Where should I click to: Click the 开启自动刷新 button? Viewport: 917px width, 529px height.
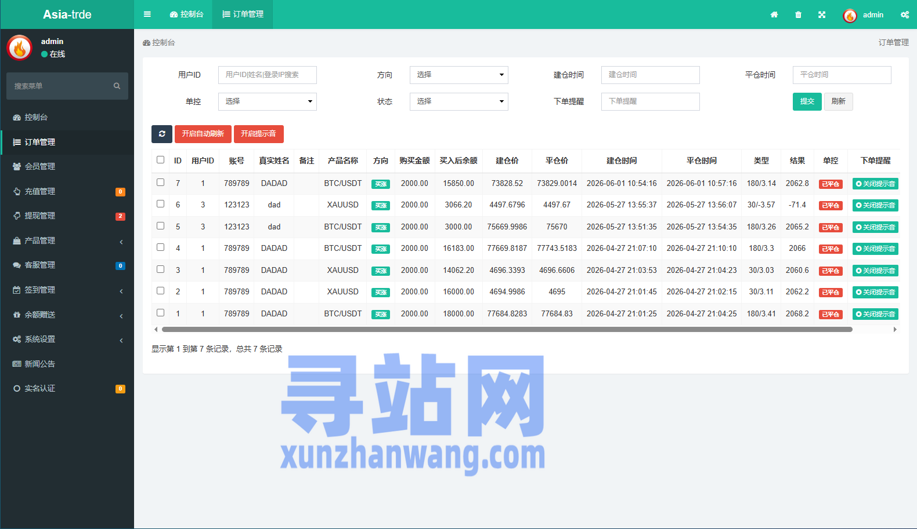[203, 134]
